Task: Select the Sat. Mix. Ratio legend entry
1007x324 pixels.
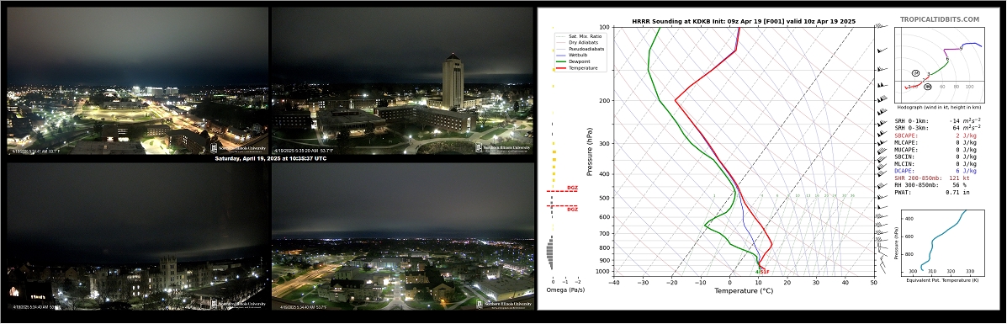Action: (579, 36)
